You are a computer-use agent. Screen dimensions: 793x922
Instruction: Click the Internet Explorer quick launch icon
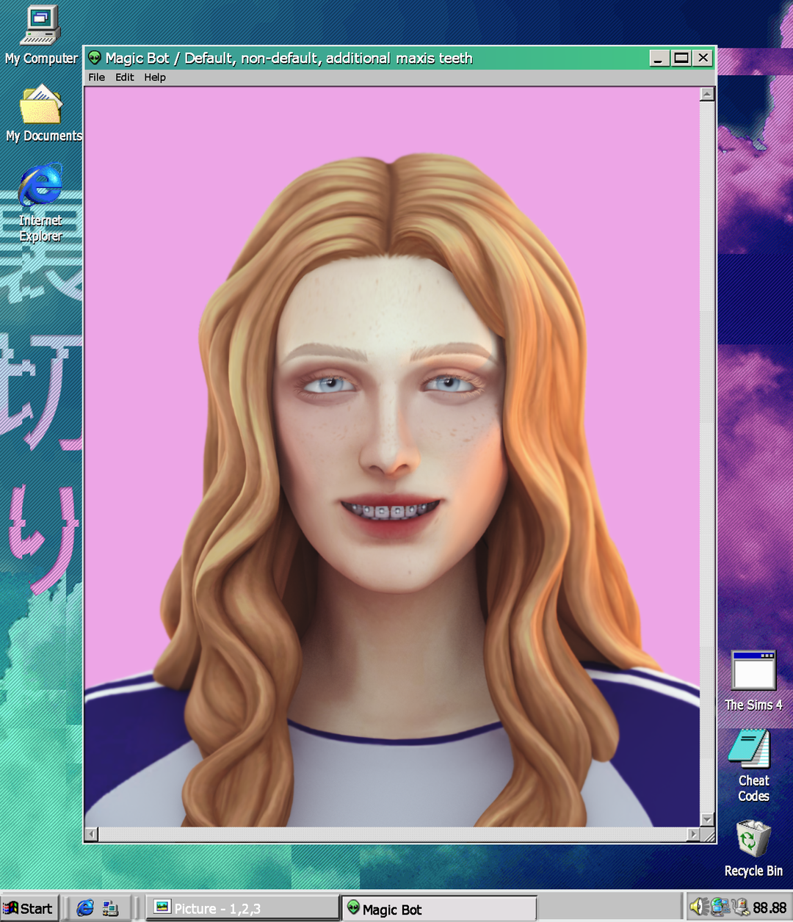[x=85, y=908]
